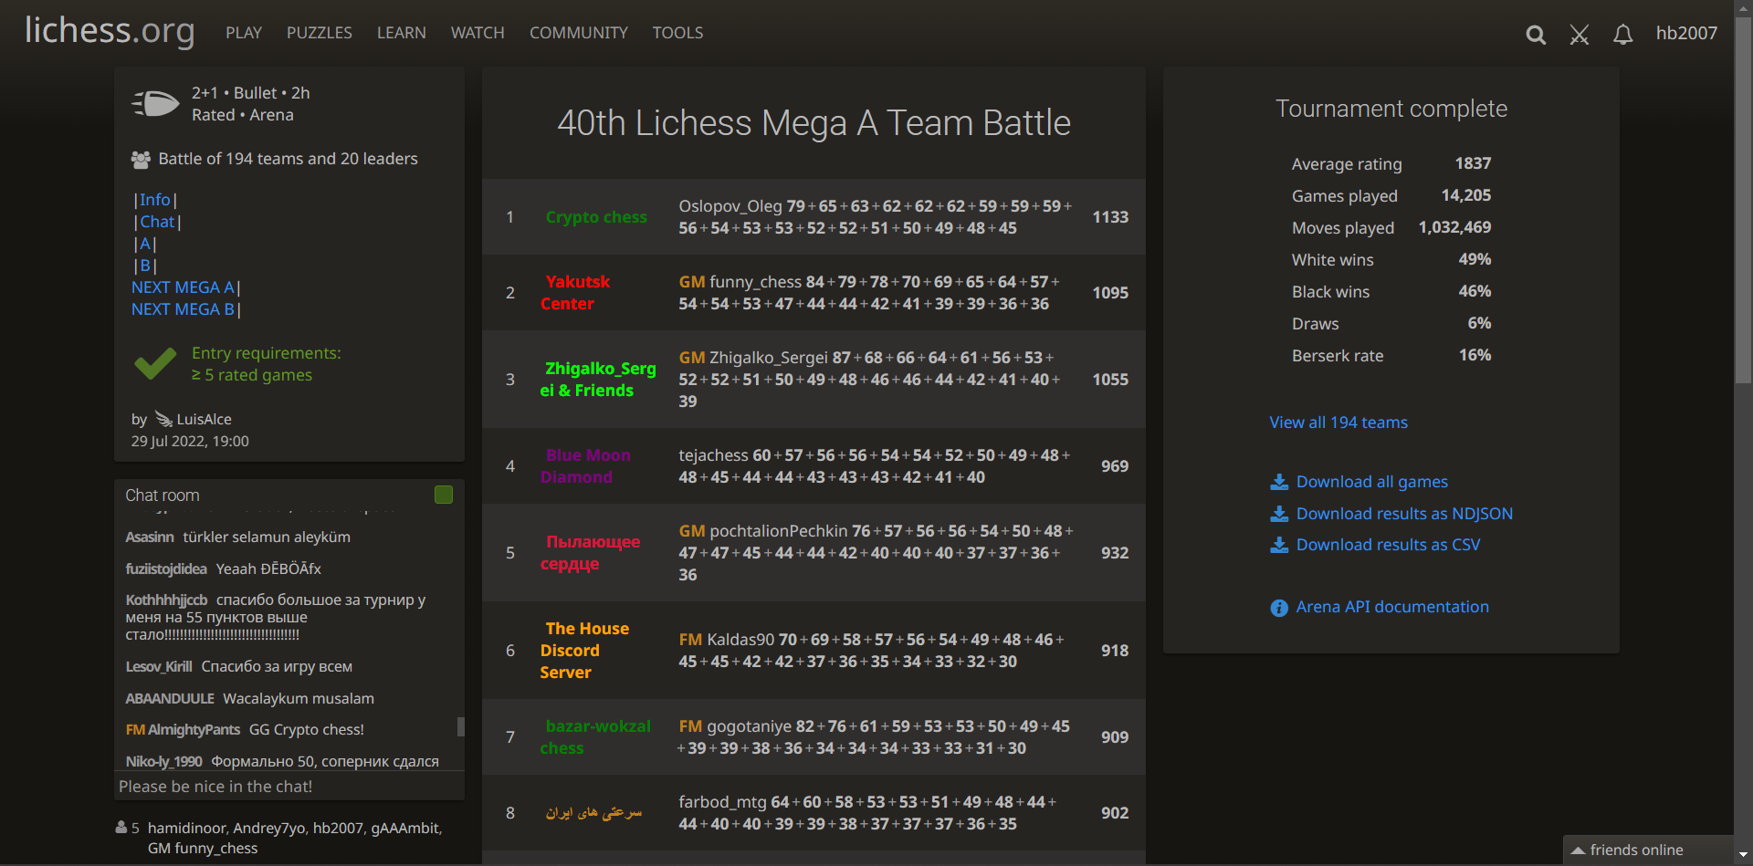1753x866 pixels.
Task: Click the info icon beside Arena API documentation
Action: [1279, 608]
